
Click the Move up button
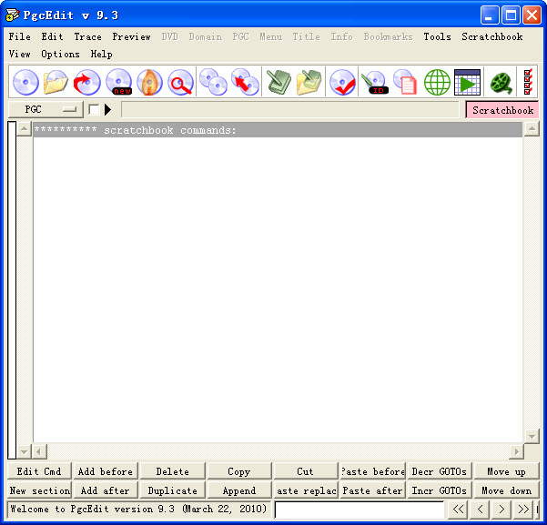506,471
